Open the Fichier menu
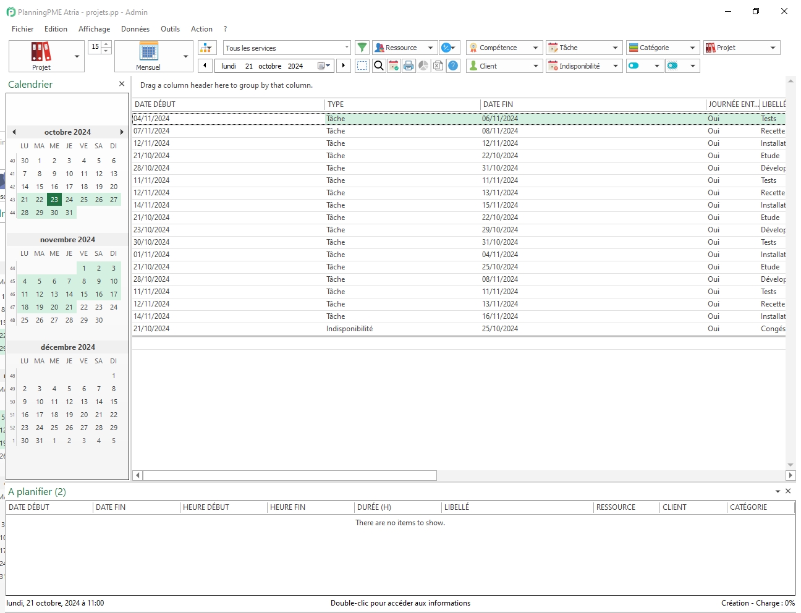The image size is (801, 613). pyautogui.click(x=22, y=29)
